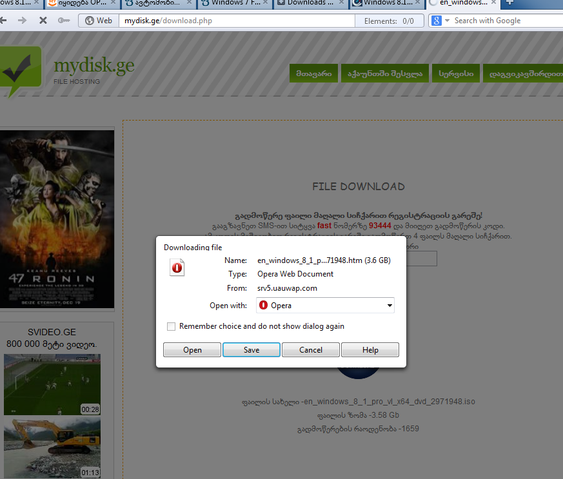Open the დაგვიკავშირდით menu item
563x479 pixels.
pos(523,73)
